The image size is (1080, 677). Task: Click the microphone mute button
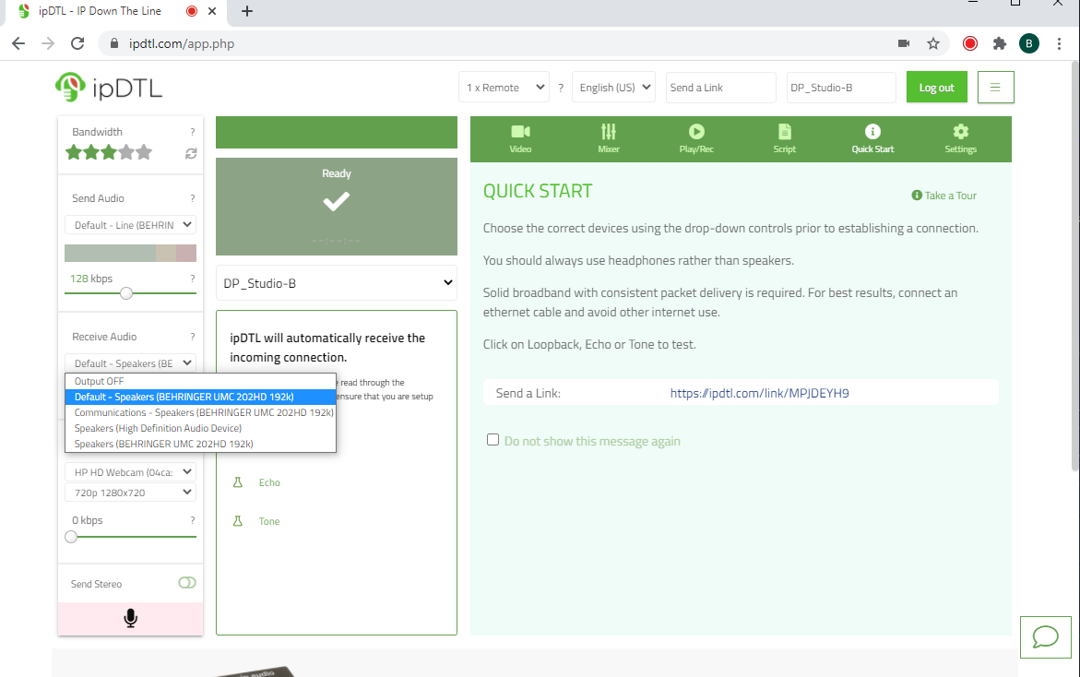click(x=130, y=619)
